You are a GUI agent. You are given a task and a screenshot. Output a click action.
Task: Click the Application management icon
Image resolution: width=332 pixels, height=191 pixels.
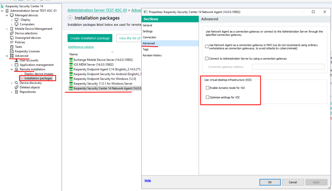coord(17,65)
